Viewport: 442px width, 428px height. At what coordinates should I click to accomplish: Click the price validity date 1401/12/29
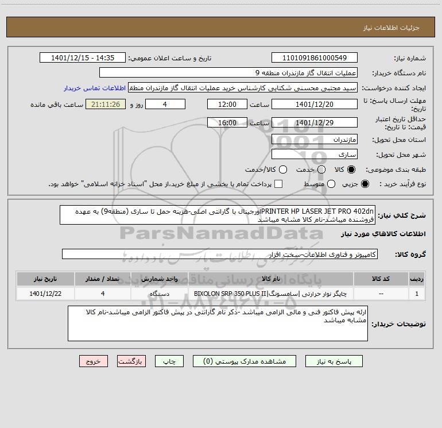click(x=315, y=122)
